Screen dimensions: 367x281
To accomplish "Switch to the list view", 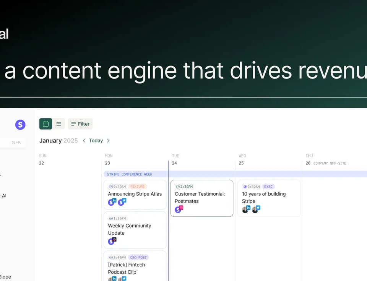I will [x=58, y=124].
